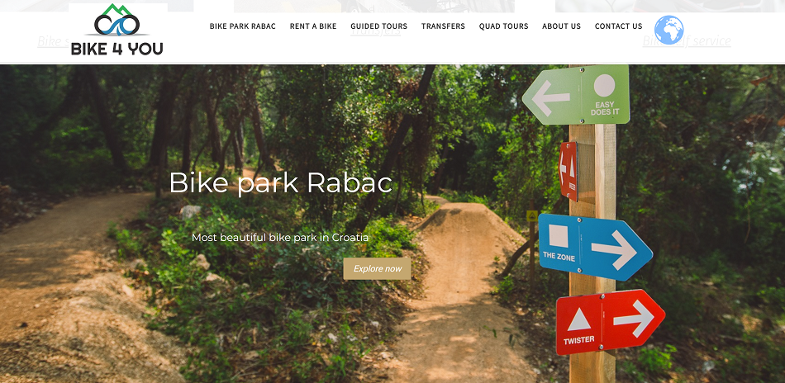Click the faded Bike link left of the logo
Viewport: 785px width, 383px height.
point(53,41)
